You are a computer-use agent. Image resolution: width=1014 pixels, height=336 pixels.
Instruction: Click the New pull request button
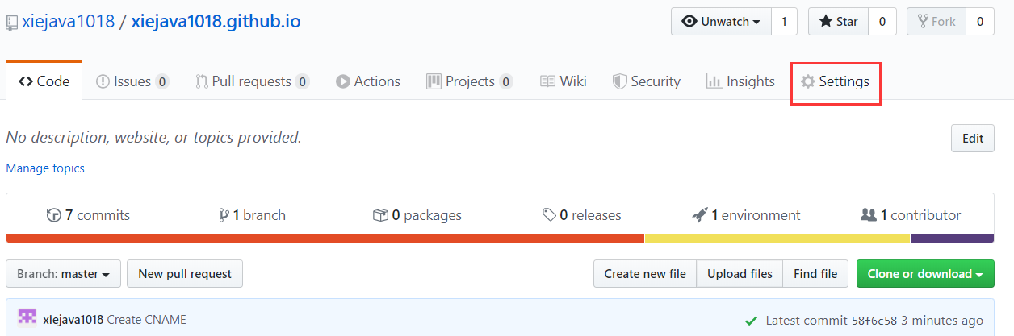click(185, 274)
